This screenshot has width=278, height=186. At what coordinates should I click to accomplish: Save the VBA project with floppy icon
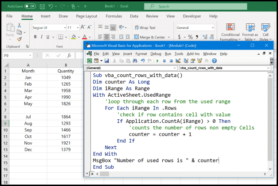point(106,61)
